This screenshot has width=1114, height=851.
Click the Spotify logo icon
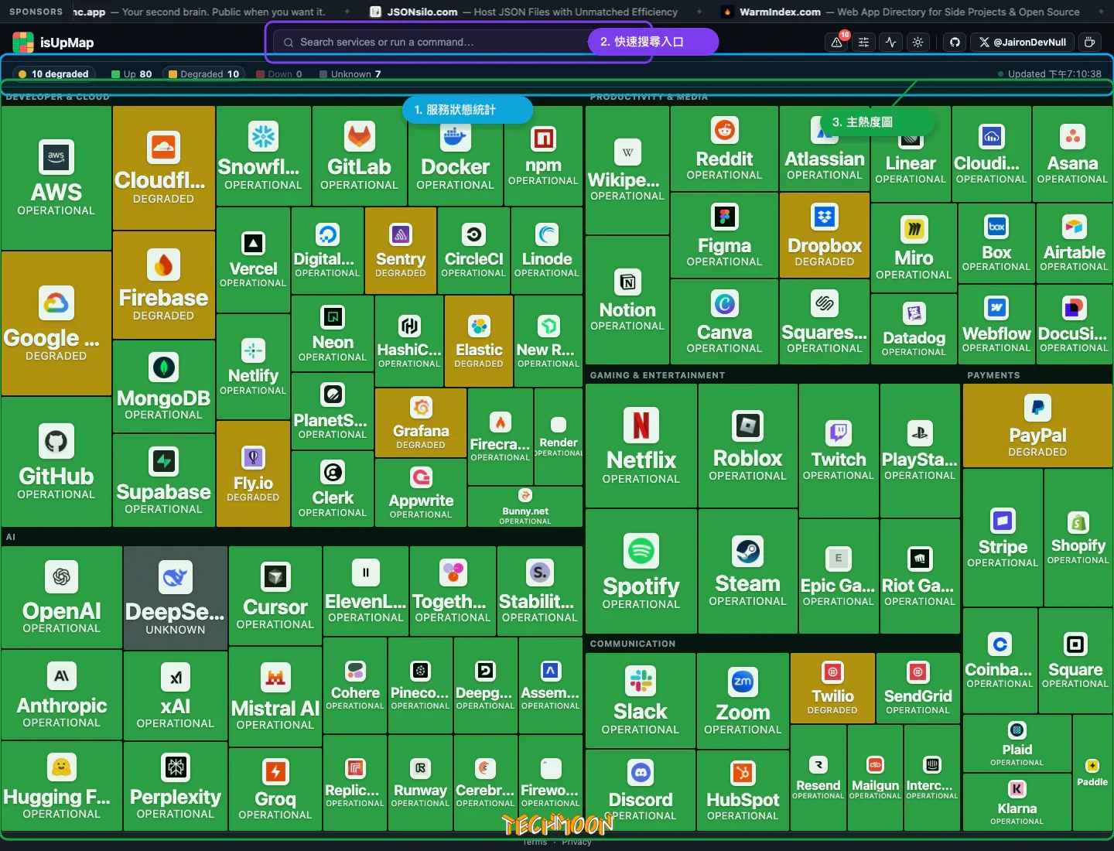[x=641, y=551]
